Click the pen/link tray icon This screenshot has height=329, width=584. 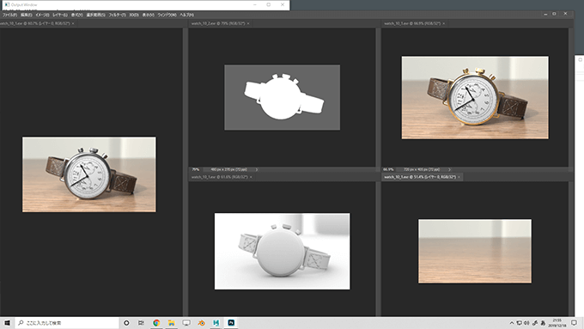point(535,323)
